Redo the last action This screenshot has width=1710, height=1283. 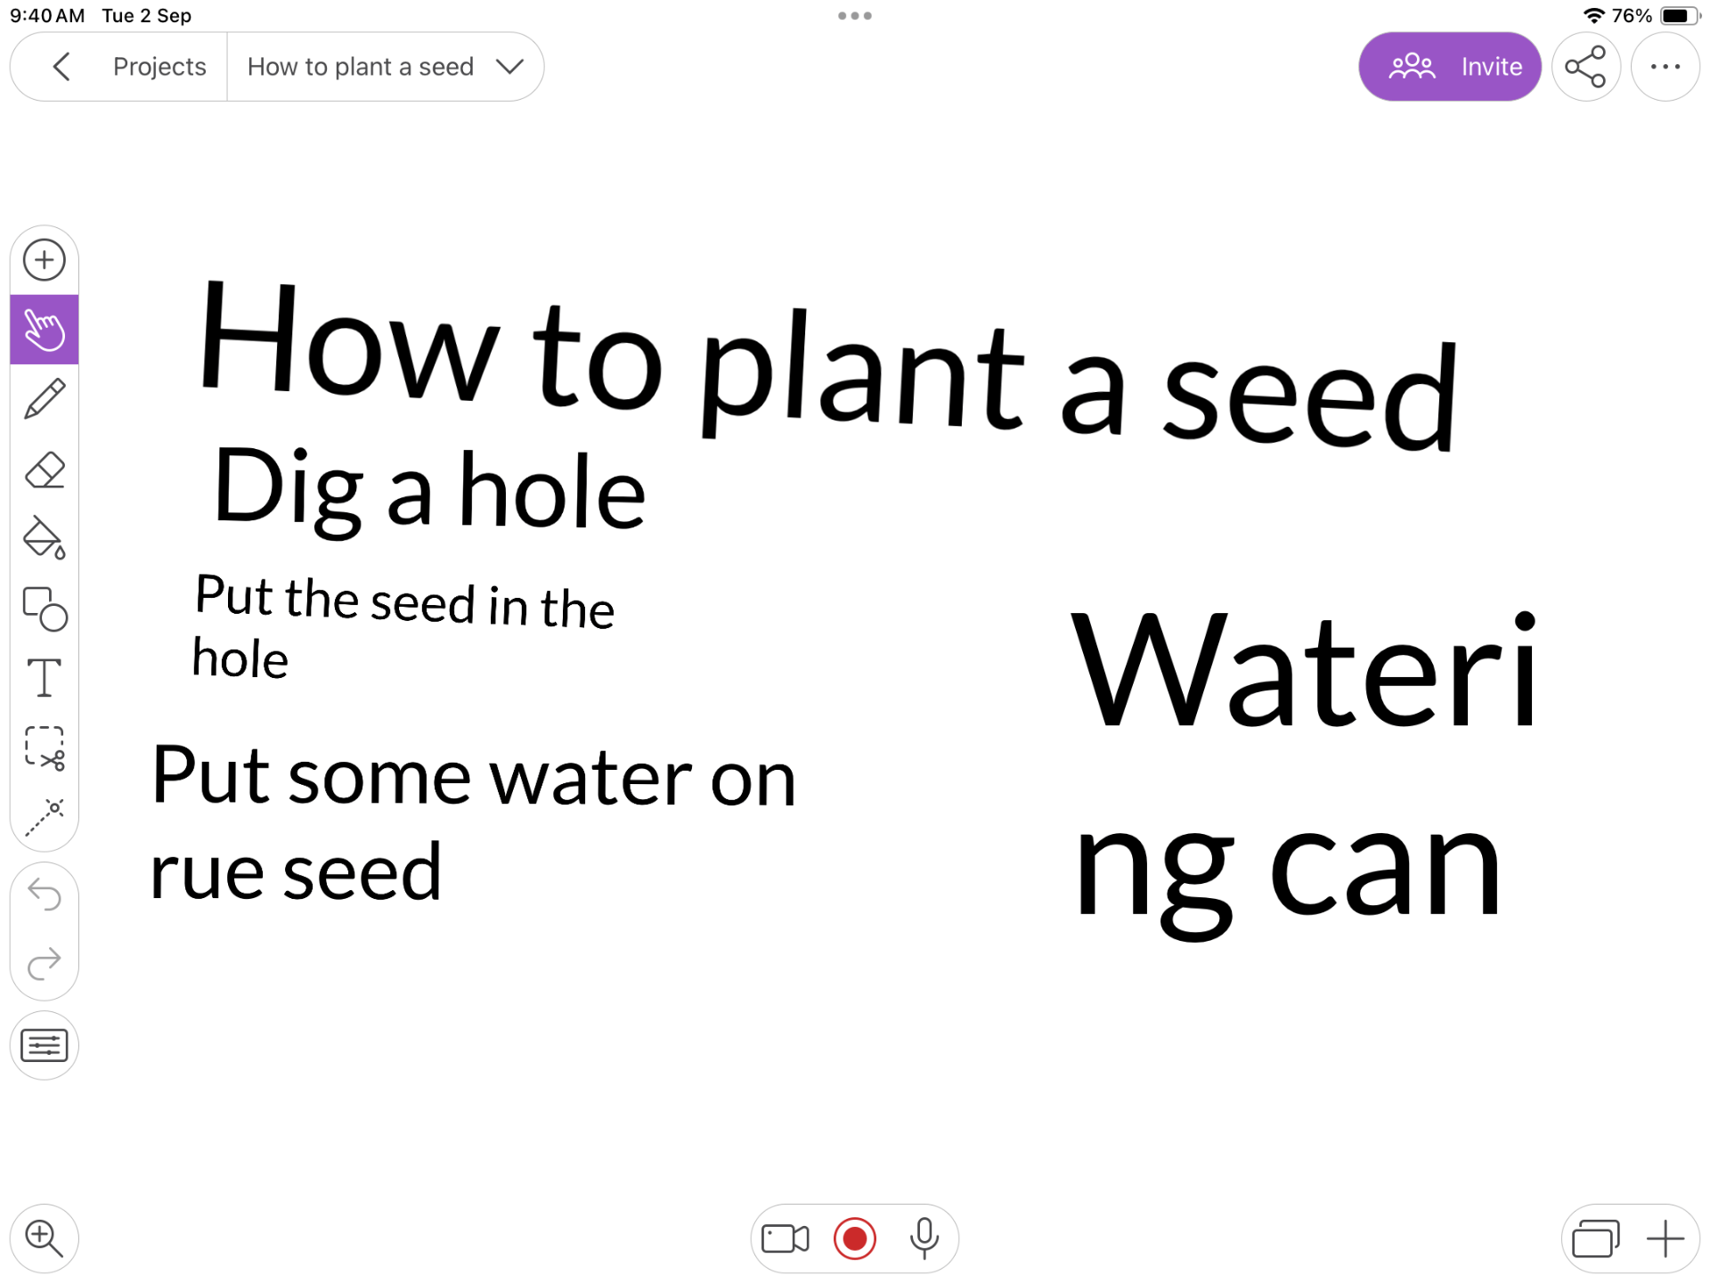coord(45,964)
